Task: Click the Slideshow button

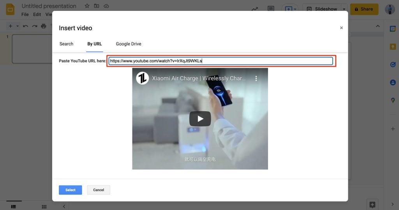Action: tap(322, 9)
